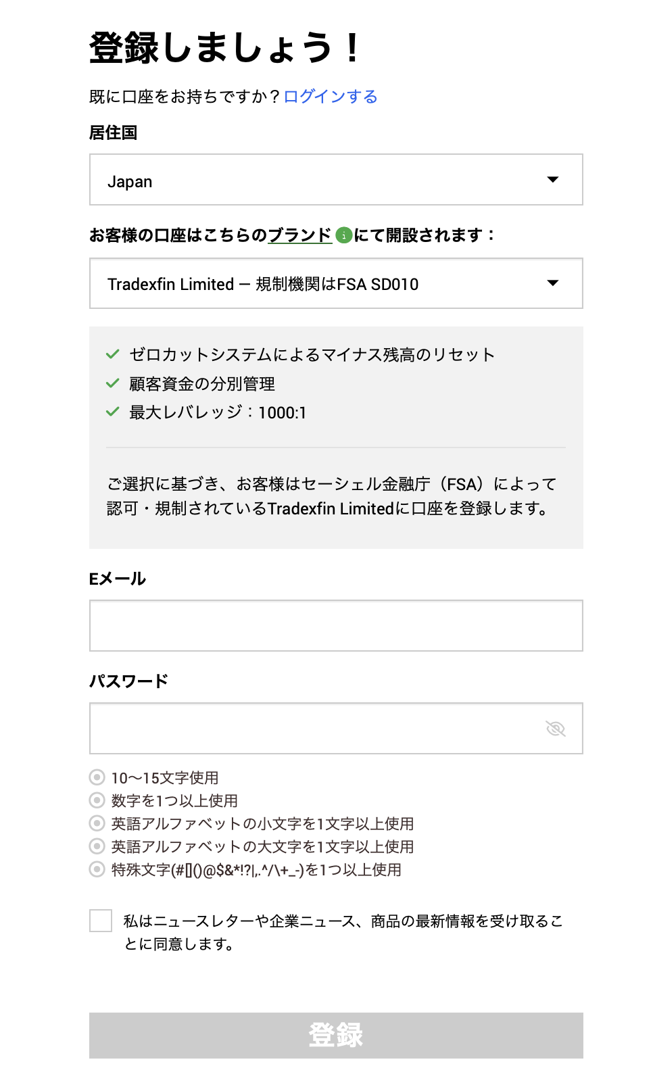This screenshot has width=653, height=1091.
Task: Click the newsletter consent label text
Action: point(343,931)
